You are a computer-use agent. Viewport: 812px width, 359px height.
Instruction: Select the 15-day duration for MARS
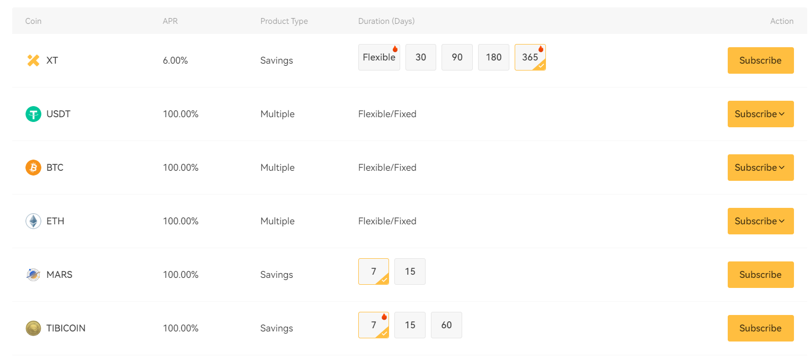point(410,272)
